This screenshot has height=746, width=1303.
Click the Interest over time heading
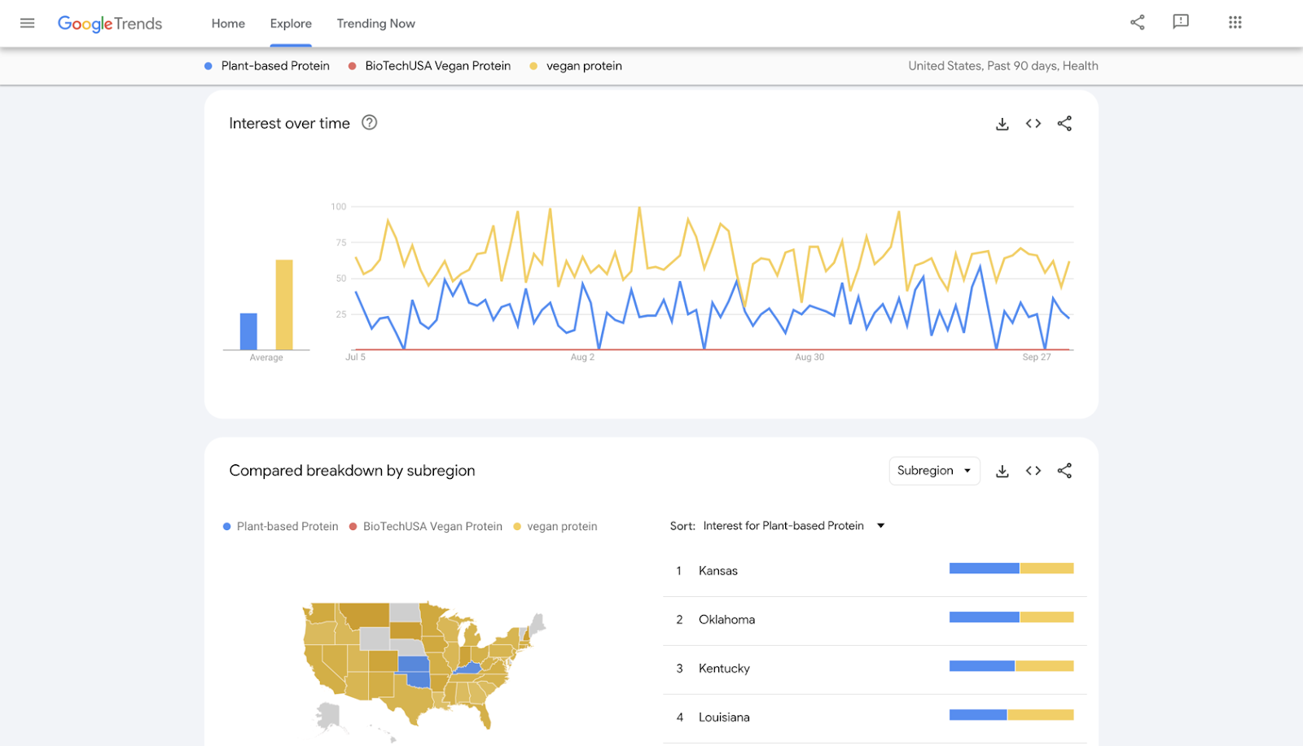tap(289, 124)
